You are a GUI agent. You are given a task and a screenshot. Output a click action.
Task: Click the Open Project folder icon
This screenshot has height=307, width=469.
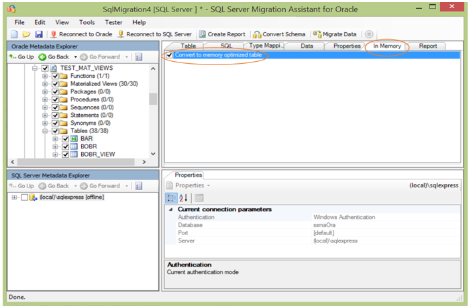click(x=26, y=34)
